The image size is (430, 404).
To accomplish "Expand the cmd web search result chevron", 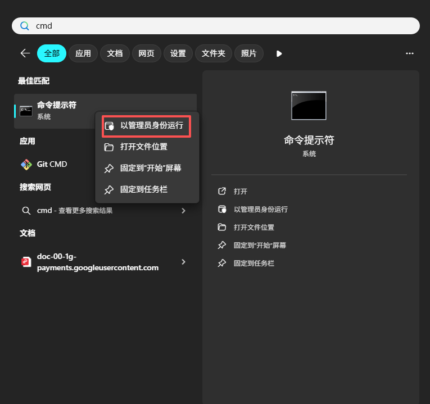I will (183, 211).
